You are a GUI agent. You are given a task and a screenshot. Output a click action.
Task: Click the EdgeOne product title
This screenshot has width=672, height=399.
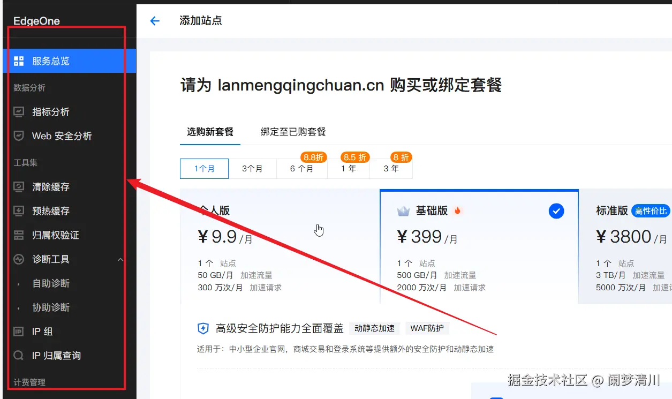[x=36, y=21]
